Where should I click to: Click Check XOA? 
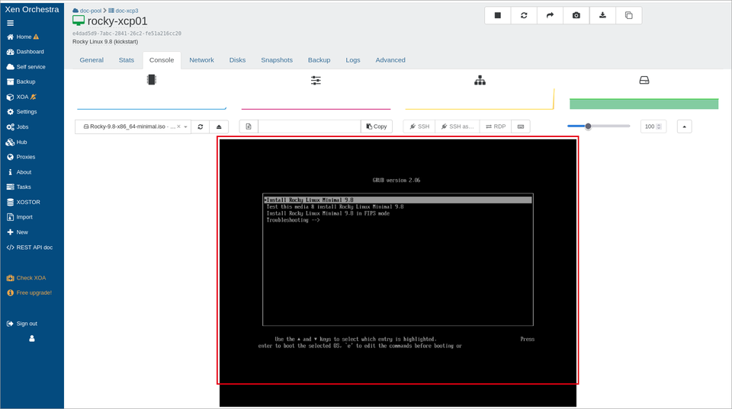point(26,278)
